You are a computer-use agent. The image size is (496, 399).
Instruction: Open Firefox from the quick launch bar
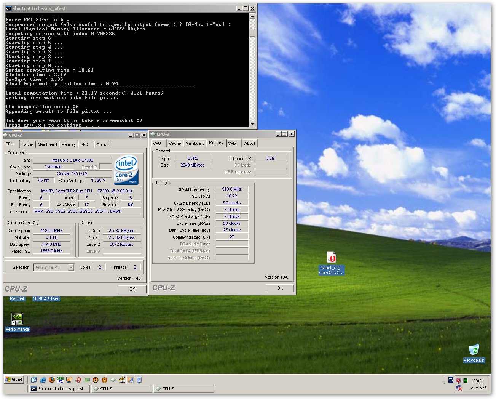click(51, 380)
